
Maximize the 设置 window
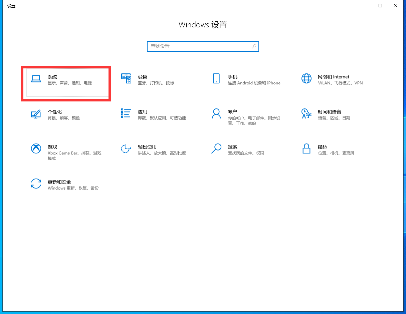pos(380,6)
